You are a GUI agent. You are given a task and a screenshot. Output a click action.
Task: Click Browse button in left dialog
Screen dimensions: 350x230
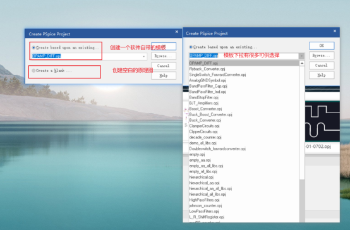(x=164, y=56)
